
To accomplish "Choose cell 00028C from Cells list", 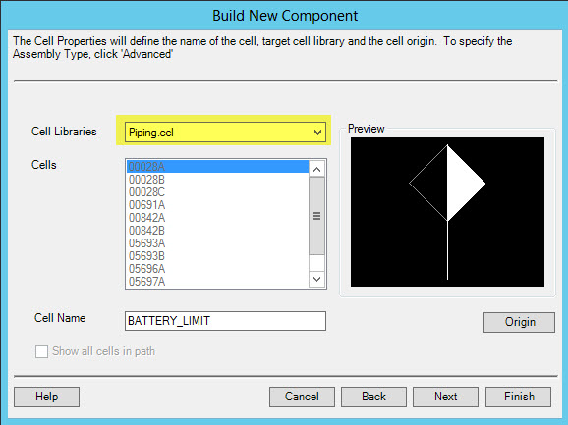I will (217, 192).
